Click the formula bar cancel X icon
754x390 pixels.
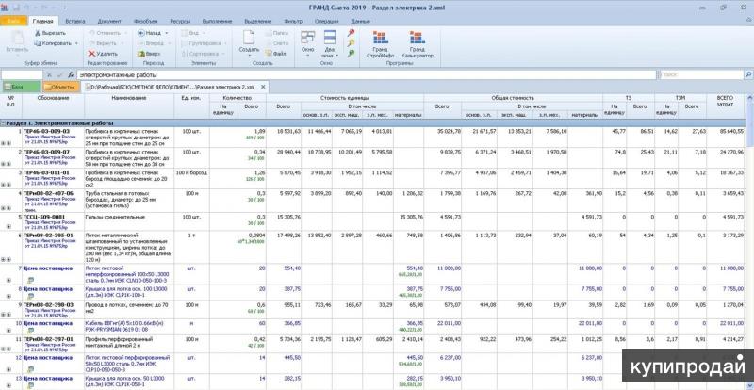tap(50, 75)
